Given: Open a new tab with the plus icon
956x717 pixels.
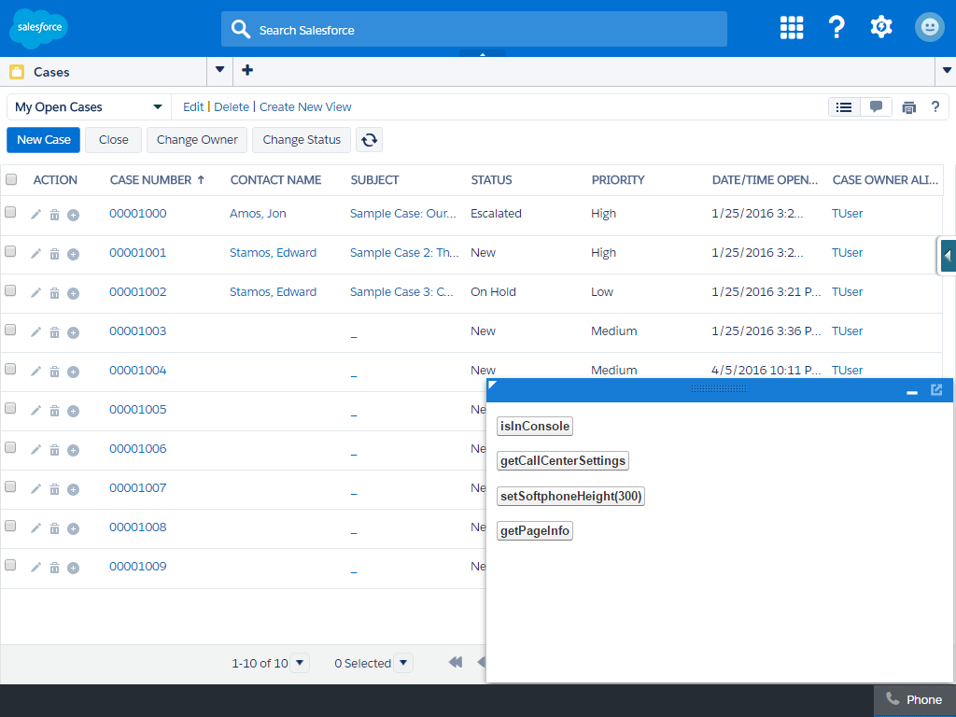Looking at the screenshot, I should tap(246, 70).
